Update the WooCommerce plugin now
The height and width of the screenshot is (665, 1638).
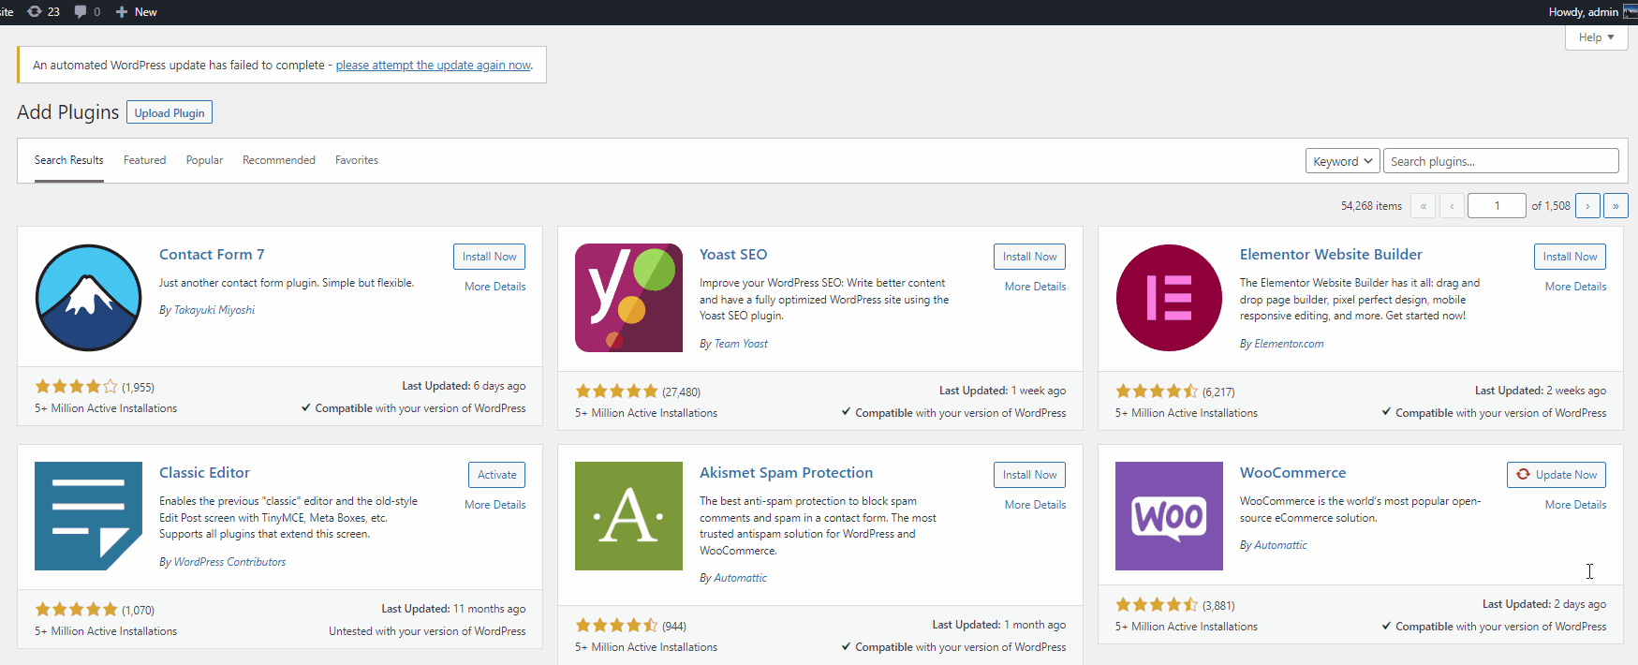(x=1557, y=475)
